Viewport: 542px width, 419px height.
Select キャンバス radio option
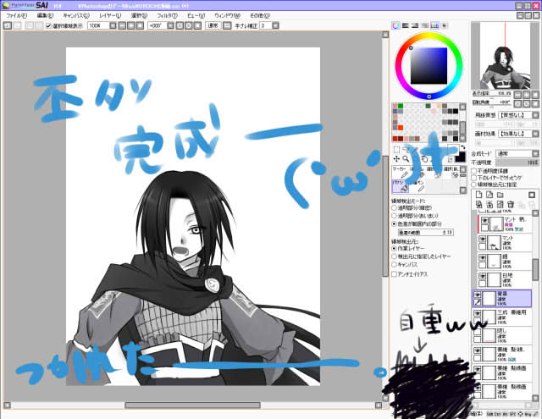pyautogui.click(x=394, y=265)
